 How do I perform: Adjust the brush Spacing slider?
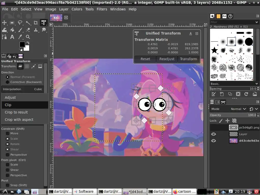[233, 89]
